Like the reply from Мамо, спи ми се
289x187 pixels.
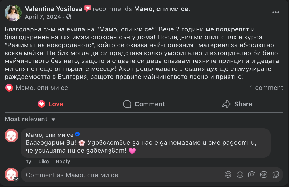(x=44, y=162)
